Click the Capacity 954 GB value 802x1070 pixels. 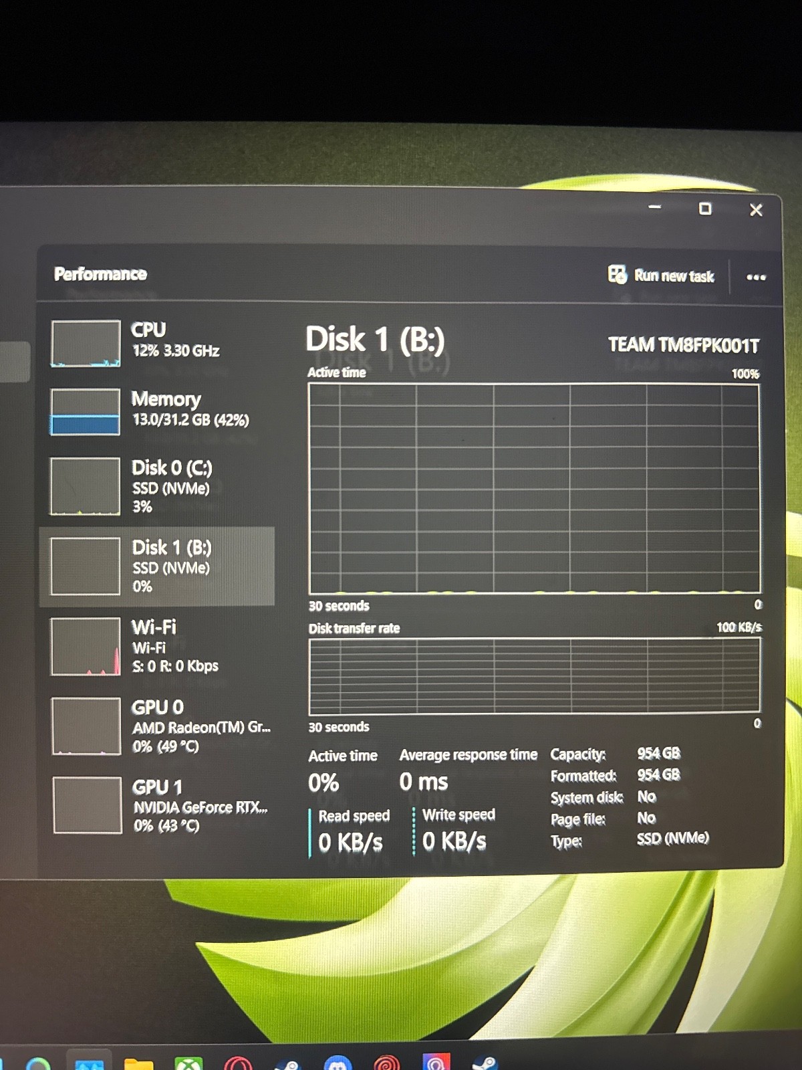658,754
